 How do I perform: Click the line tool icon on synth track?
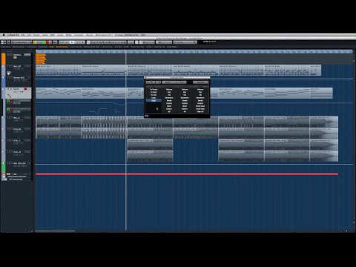tap(9, 96)
